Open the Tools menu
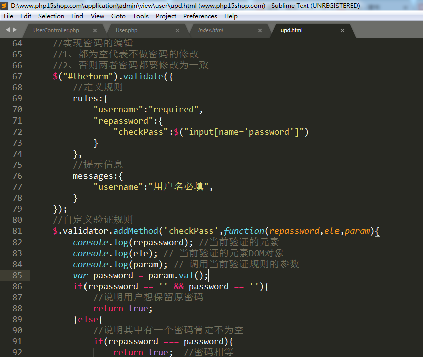 pos(140,16)
